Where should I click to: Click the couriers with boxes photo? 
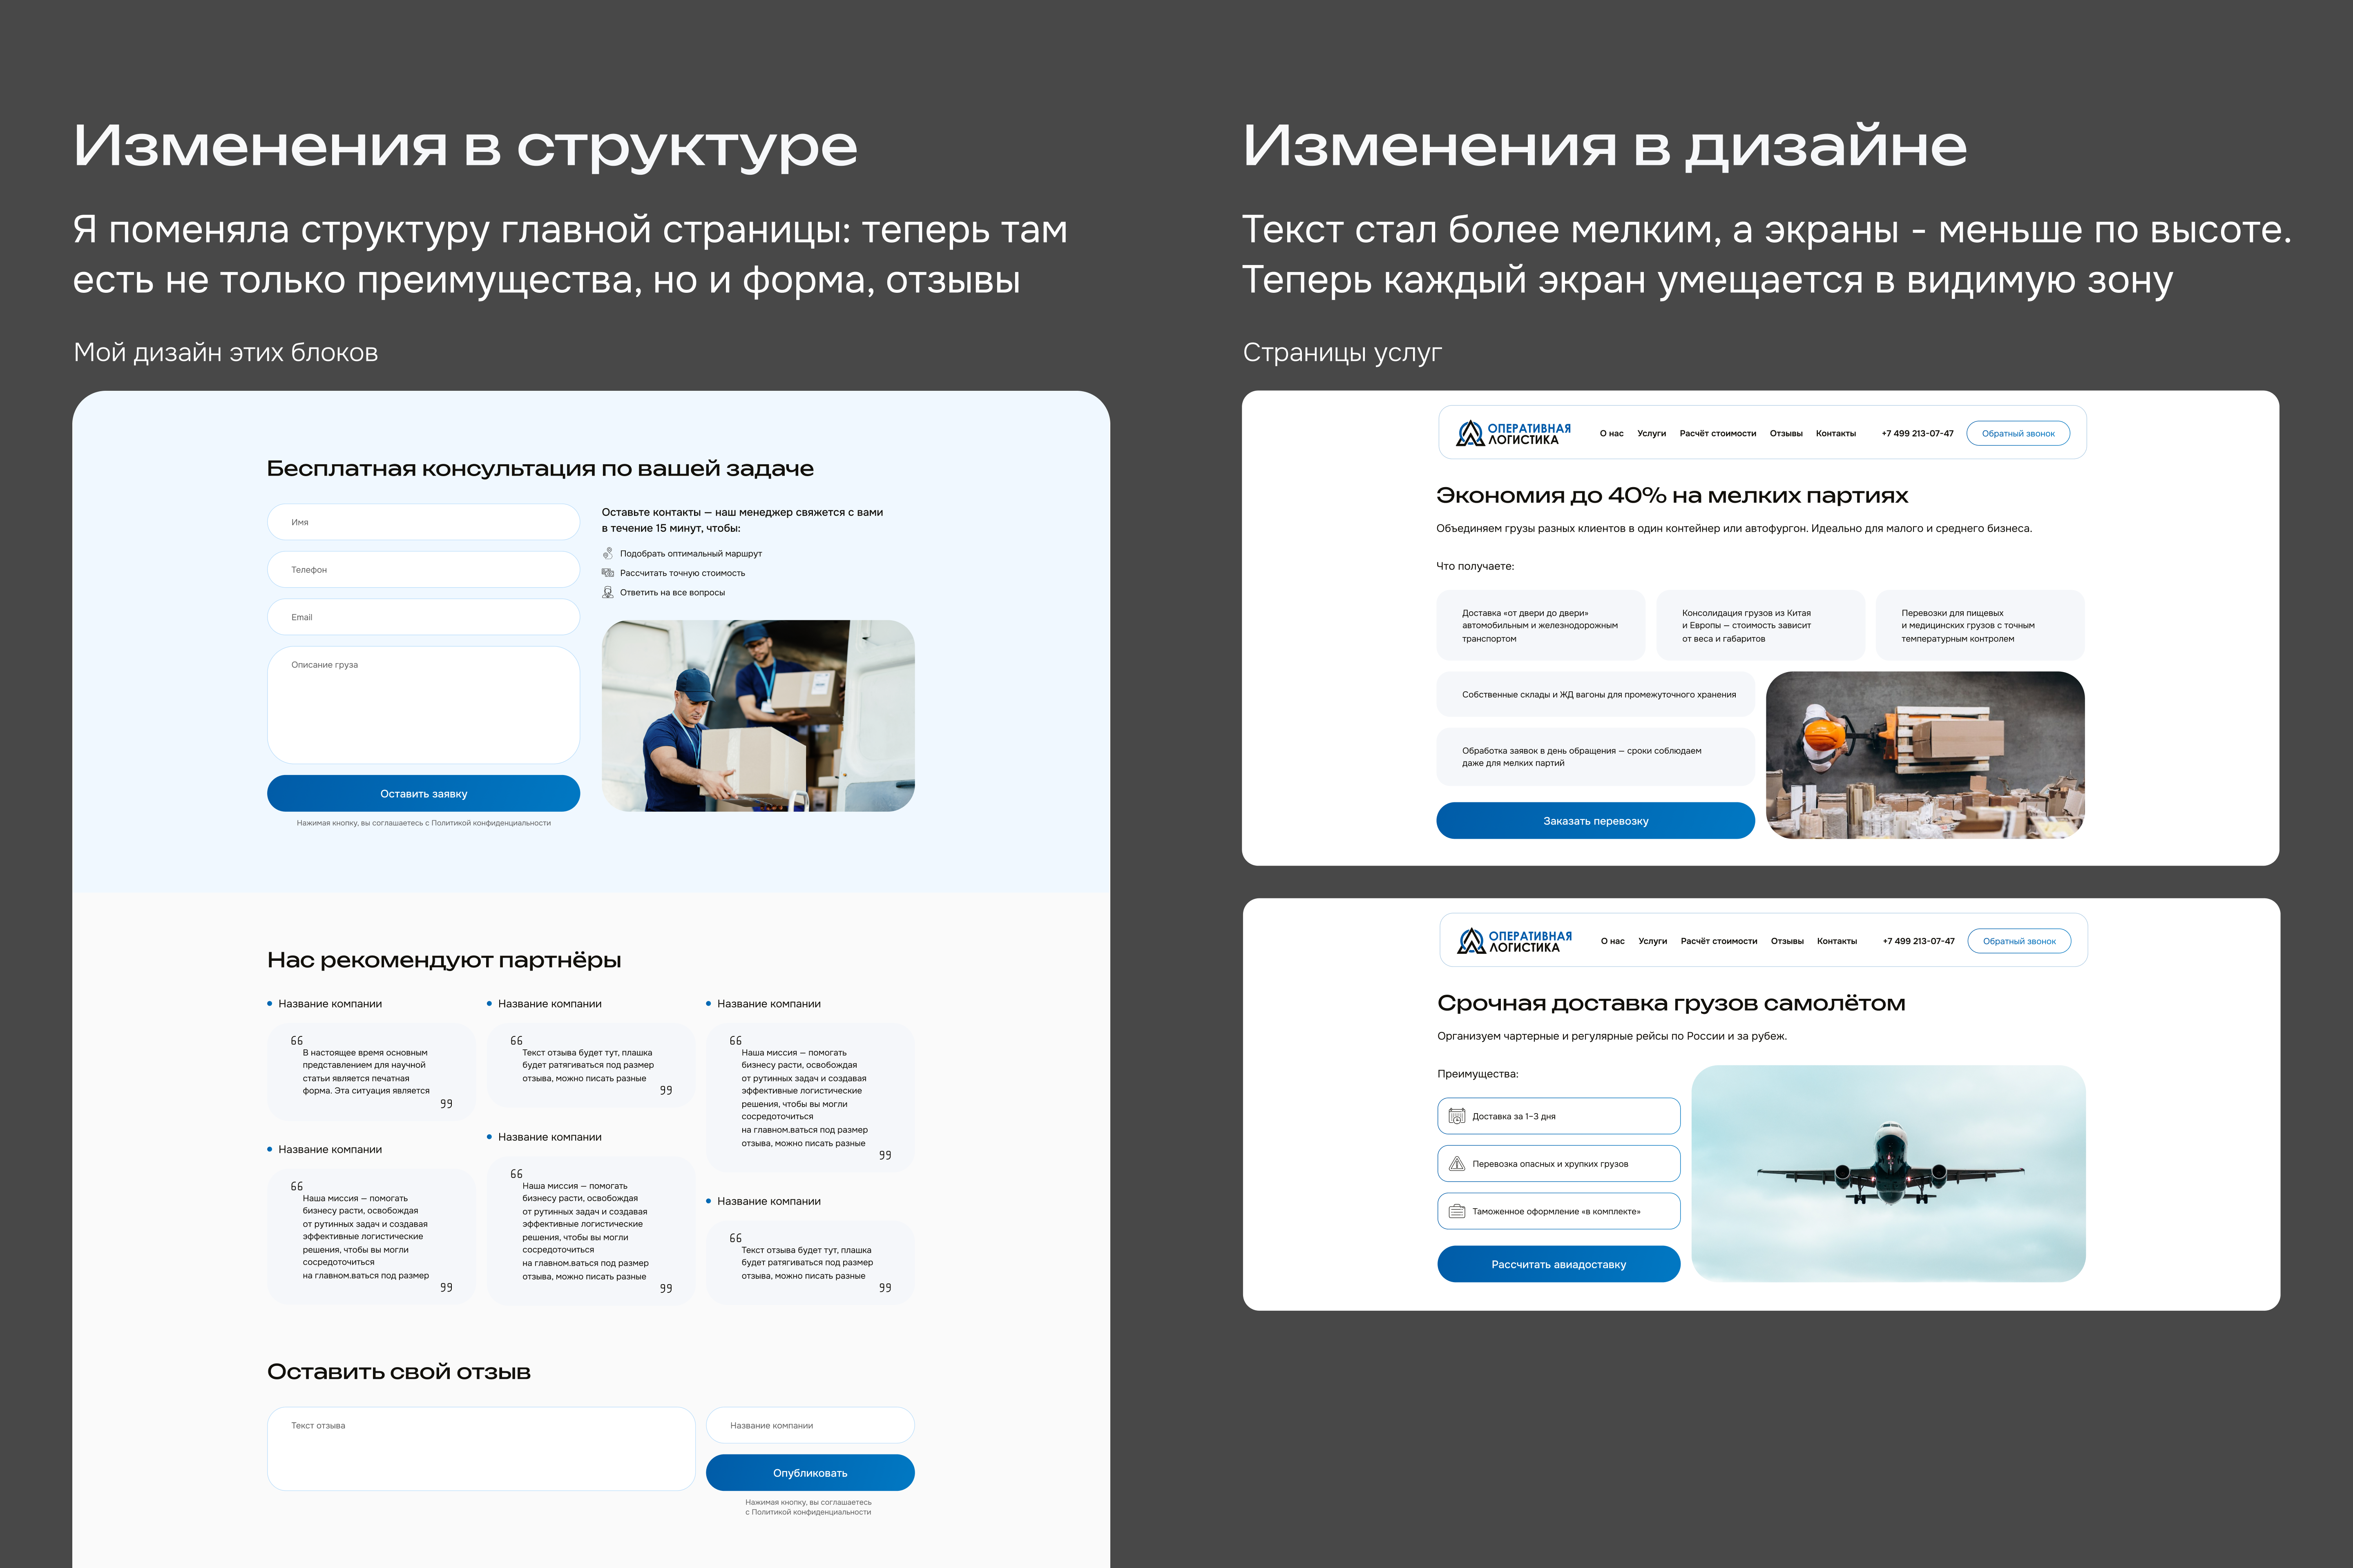tap(757, 715)
